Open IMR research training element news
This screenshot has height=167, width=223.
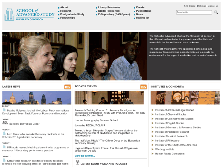36,149
